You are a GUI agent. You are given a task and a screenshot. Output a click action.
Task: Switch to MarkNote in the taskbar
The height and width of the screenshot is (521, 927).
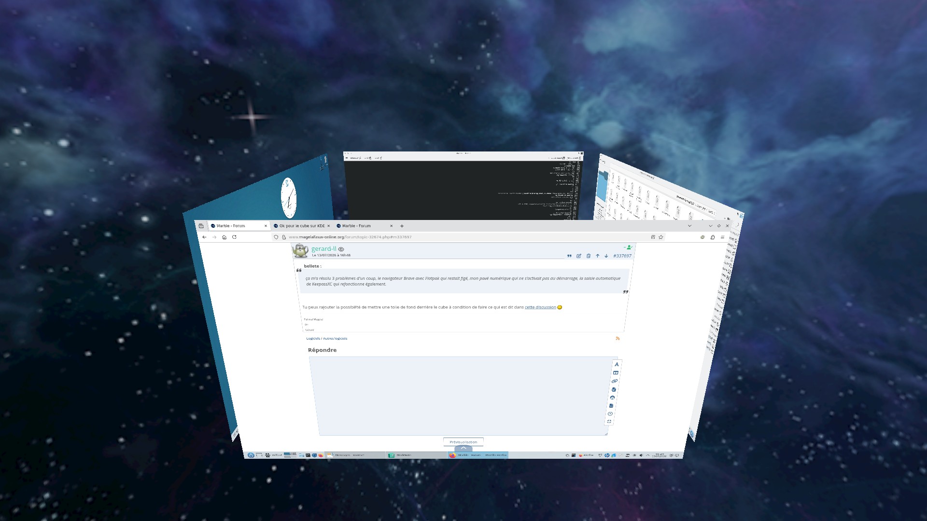pos(416,455)
